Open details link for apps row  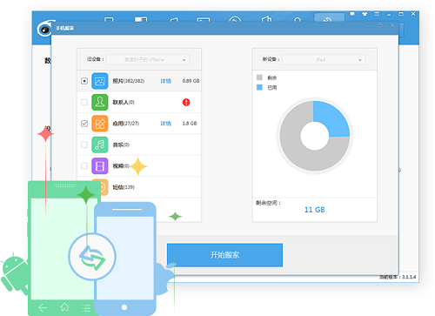pos(166,124)
